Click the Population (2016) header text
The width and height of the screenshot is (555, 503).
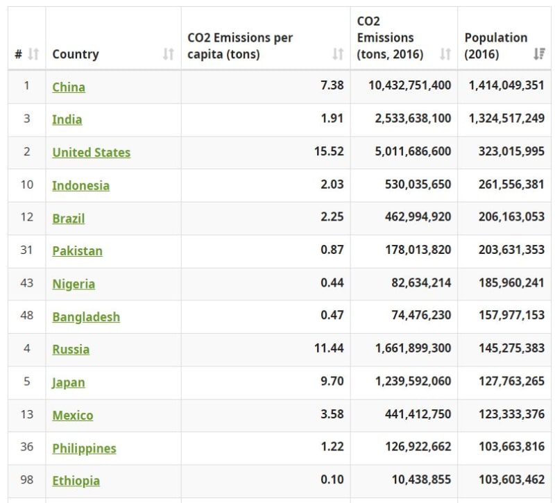click(x=496, y=46)
